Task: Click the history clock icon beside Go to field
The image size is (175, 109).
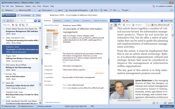Action: tap(11, 21)
